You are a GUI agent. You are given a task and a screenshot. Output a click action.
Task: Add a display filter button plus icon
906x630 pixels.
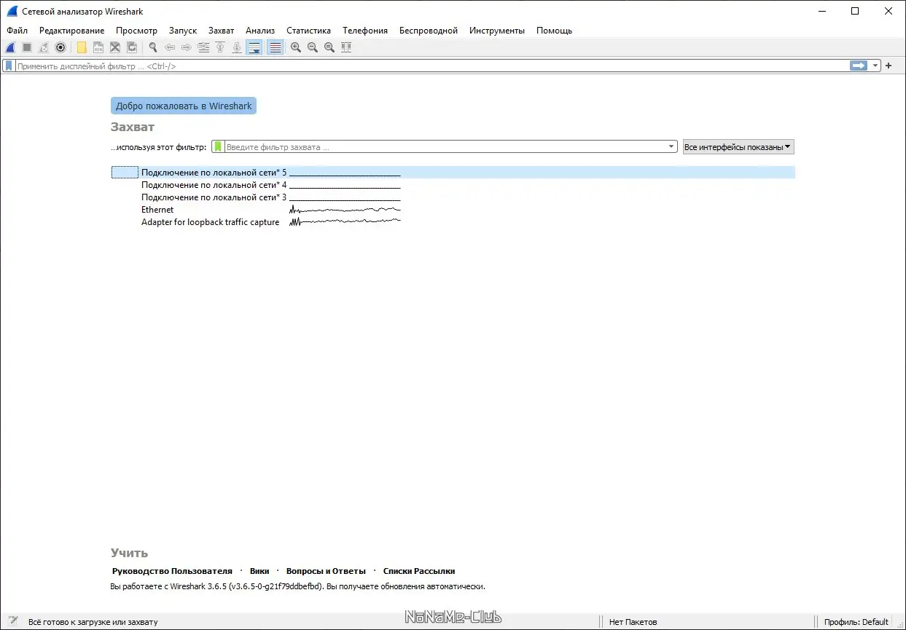tap(889, 66)
